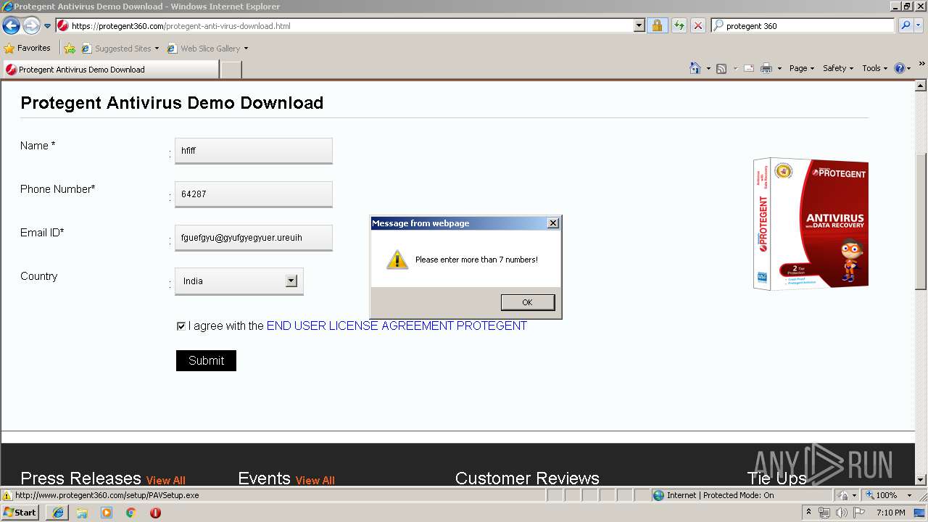
Task: Open the search provider dropdown arrow
Action: point(919,25)
